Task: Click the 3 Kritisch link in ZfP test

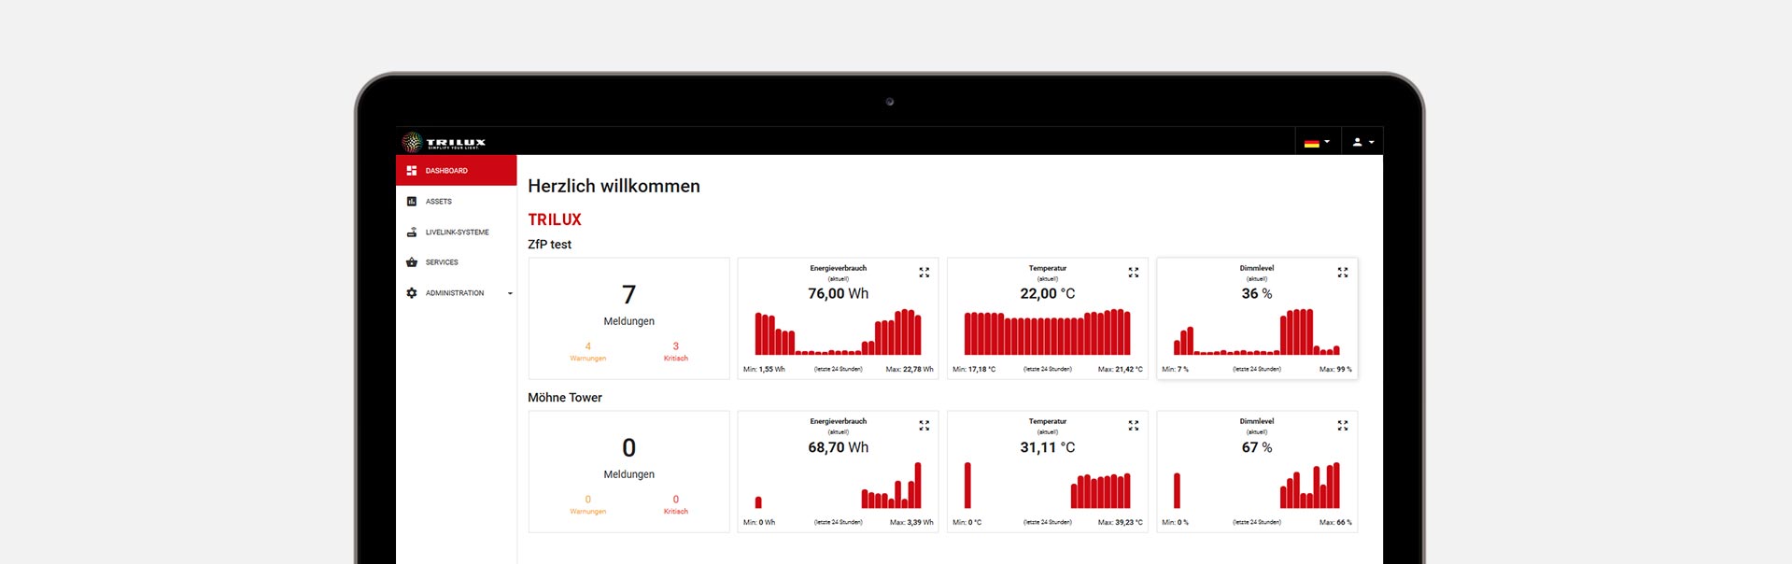Action: click(676, 352)
